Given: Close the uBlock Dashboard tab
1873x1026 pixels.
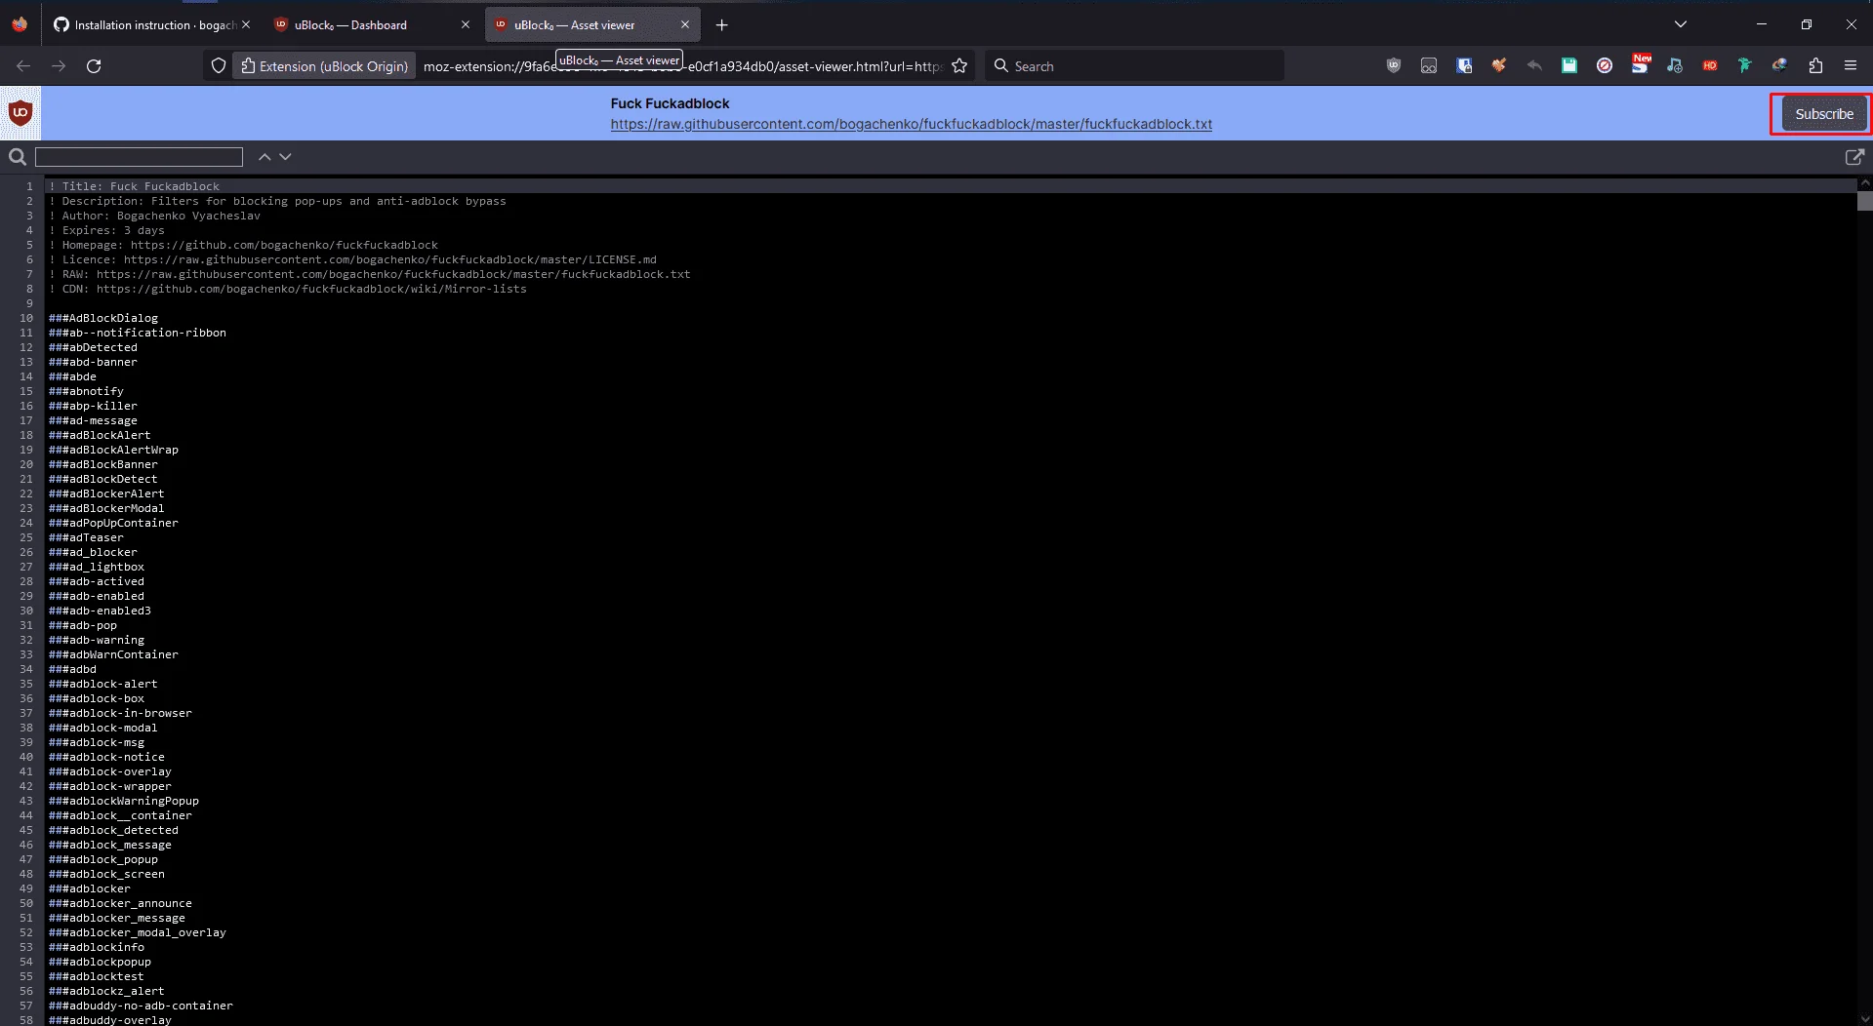Looking at the screenshot, I should click(466, 24).
